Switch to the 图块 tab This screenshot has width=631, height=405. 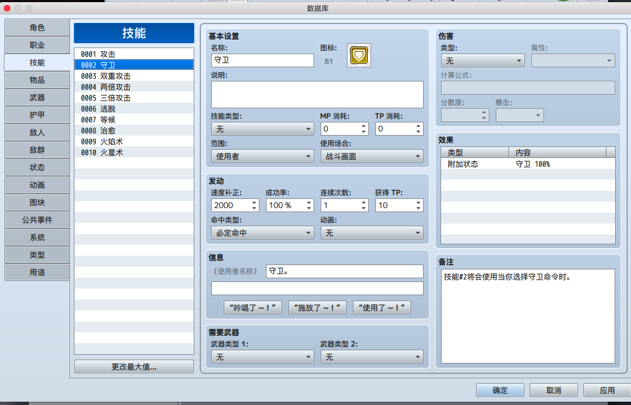37,202
